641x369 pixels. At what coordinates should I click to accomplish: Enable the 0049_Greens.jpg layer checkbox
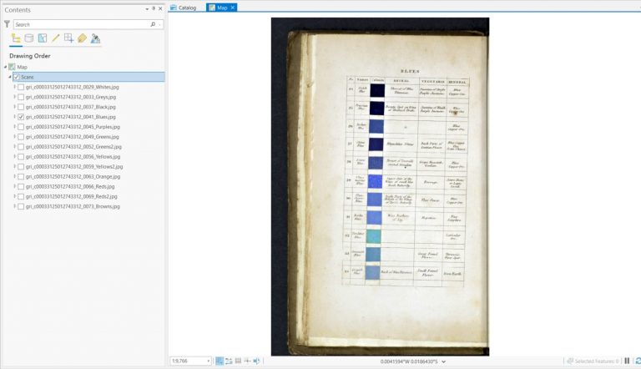[x=21, y=137]
